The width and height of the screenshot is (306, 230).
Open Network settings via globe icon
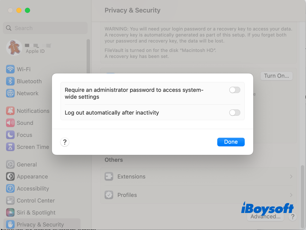pyautogui.click(x=10, y=93)
